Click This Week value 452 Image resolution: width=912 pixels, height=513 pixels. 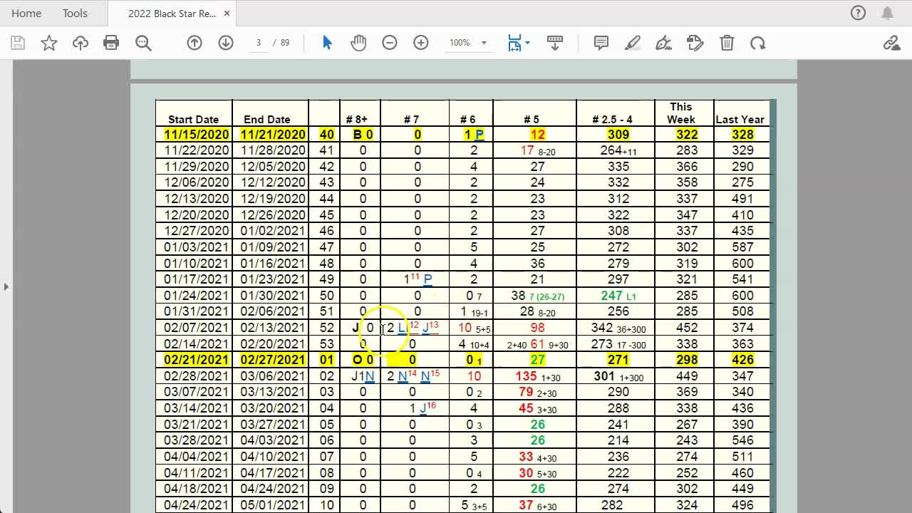687,328
